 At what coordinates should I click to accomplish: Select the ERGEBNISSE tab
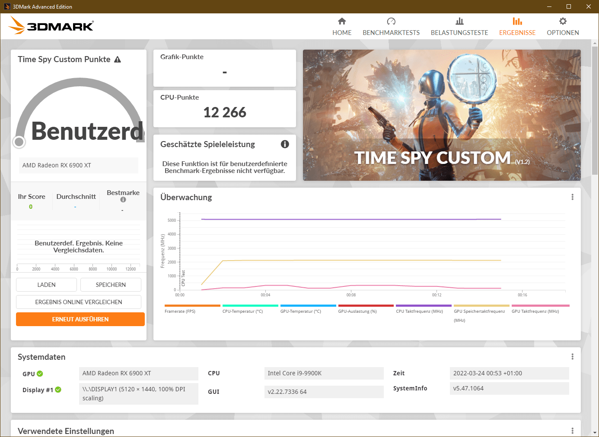point(517,27)
